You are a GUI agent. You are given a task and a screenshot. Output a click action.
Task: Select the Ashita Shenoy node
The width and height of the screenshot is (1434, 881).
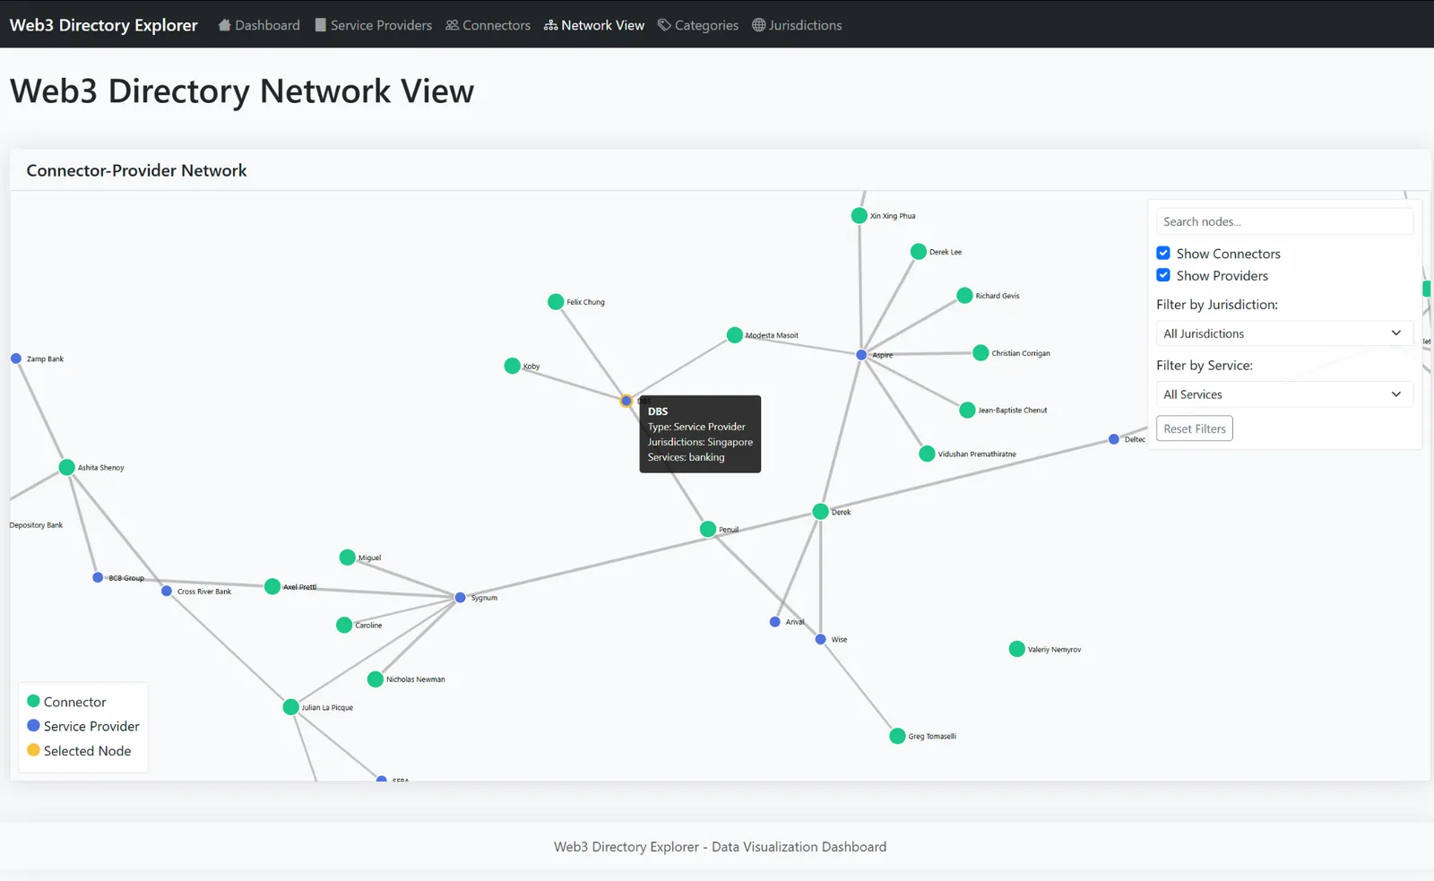click(66, 468)
